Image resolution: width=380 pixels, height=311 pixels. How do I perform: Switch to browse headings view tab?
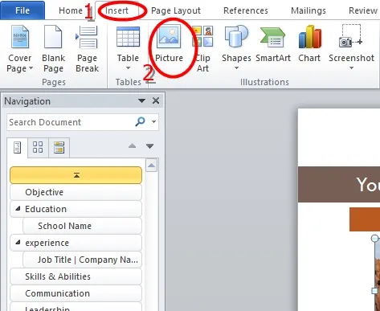coord(17,148)
